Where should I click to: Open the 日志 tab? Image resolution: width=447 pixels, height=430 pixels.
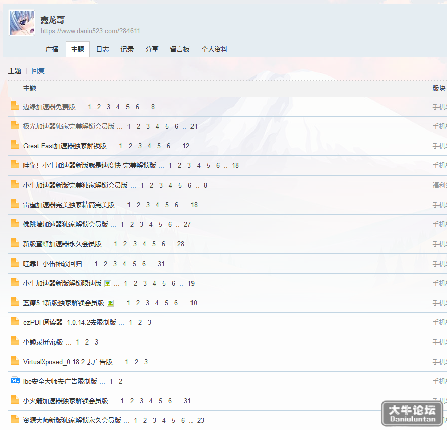[x=102, y=49]
